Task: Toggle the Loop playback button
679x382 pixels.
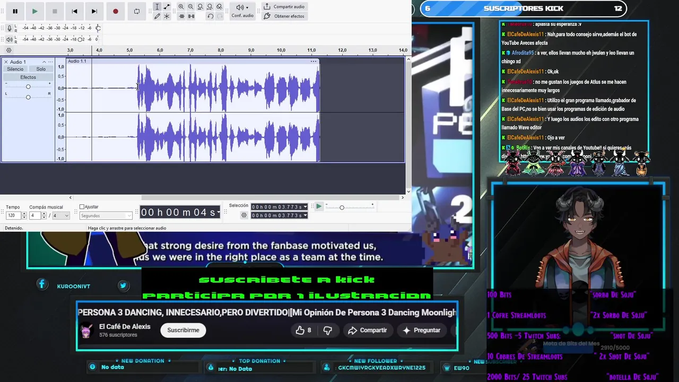Action: 137,11
